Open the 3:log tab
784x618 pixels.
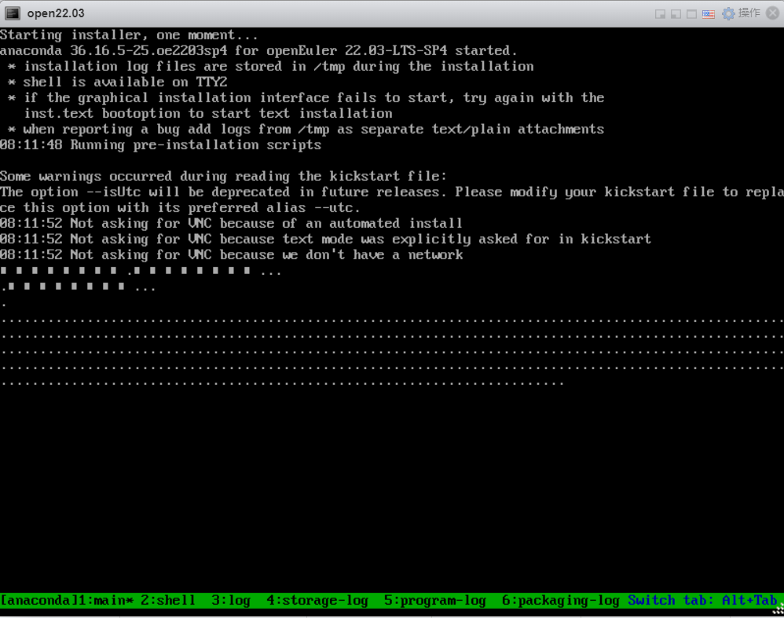pyautogui.click(x=231, y=601)
